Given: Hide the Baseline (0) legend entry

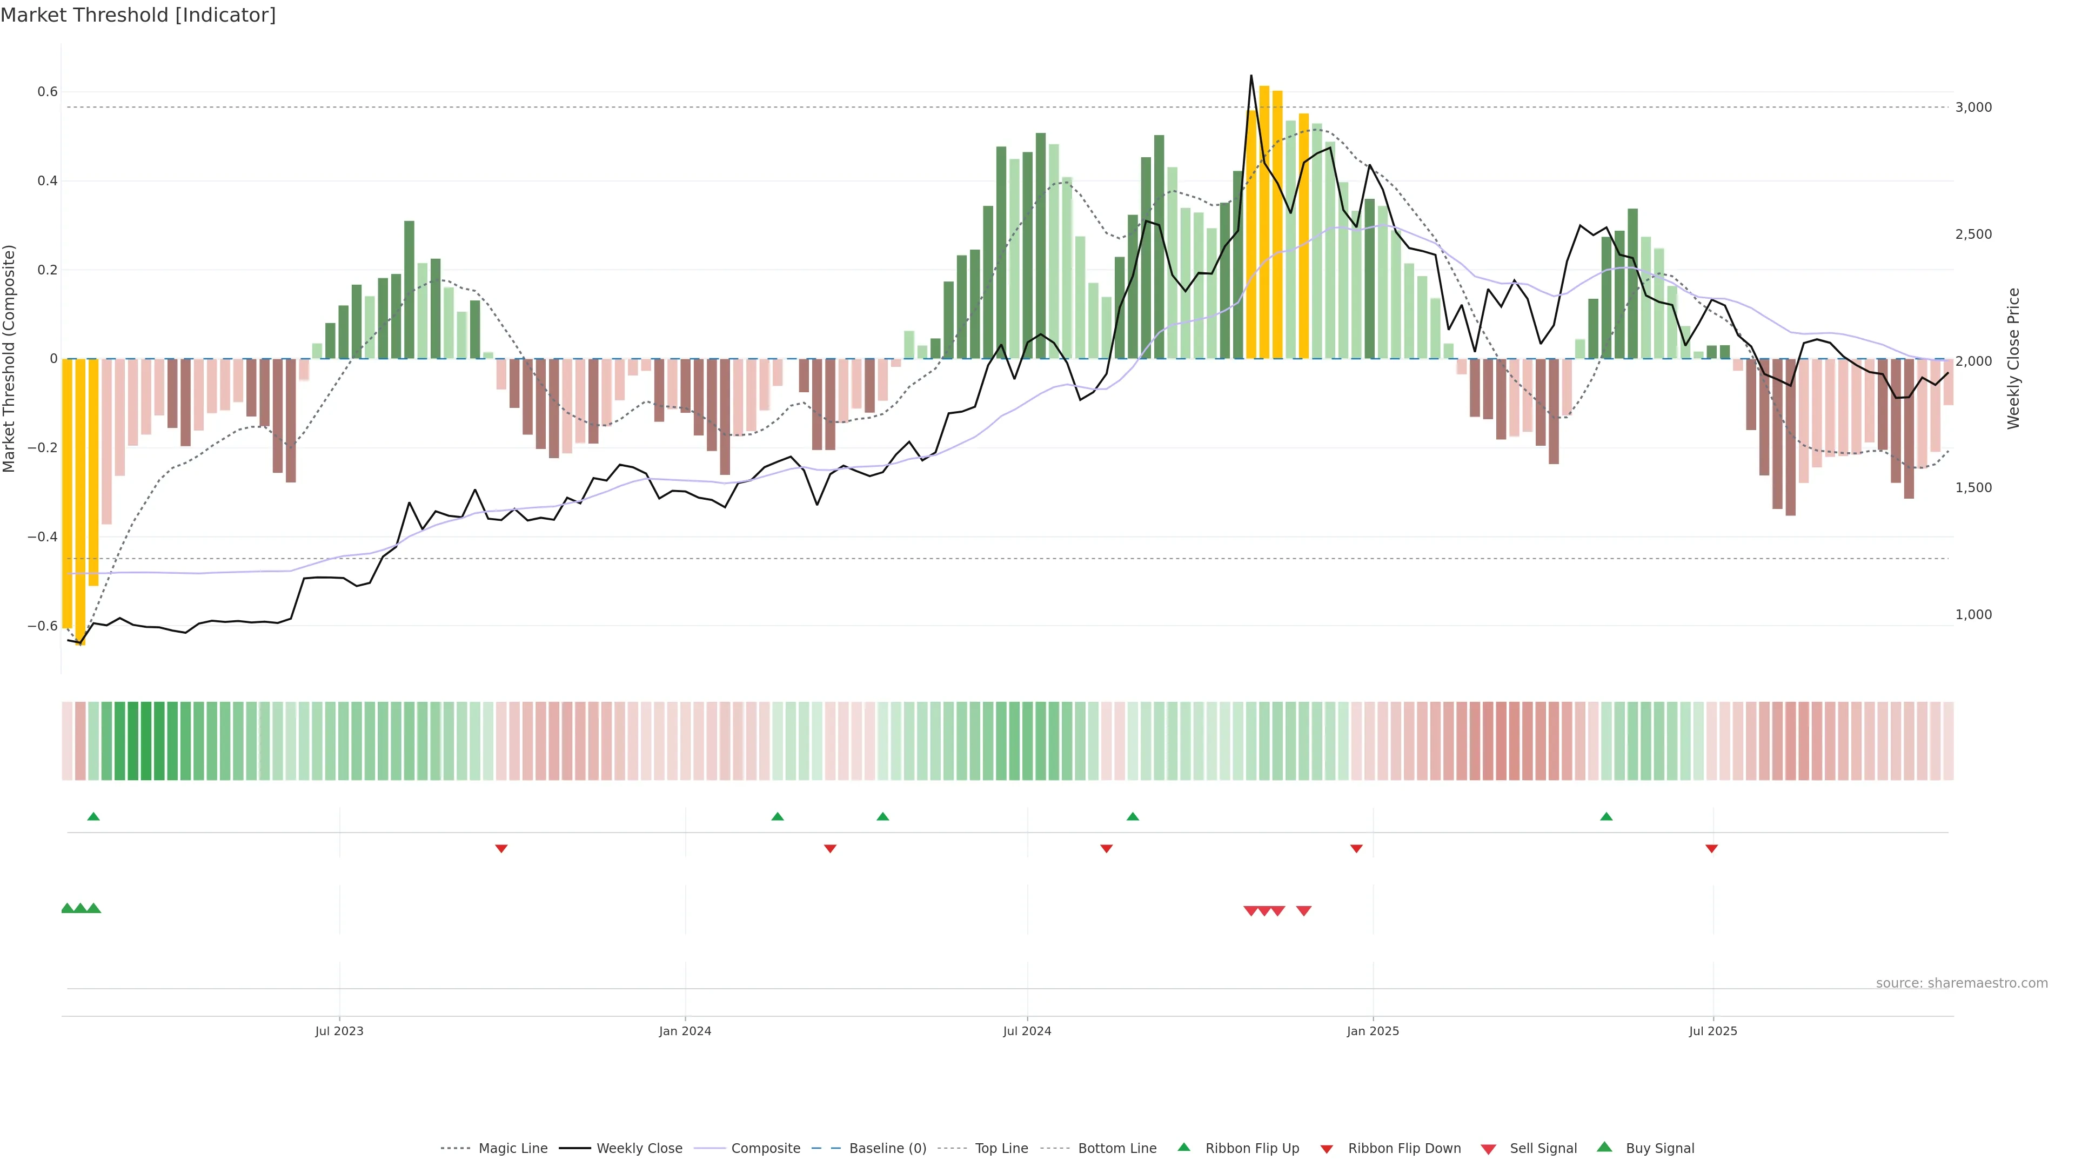Looking at the screenshot, I should tap(887, 1149).
